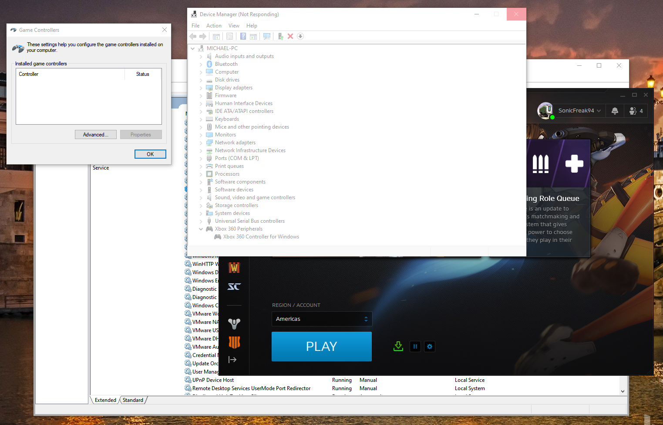Click OK in Game Controllers dialog

click(150, 154)
